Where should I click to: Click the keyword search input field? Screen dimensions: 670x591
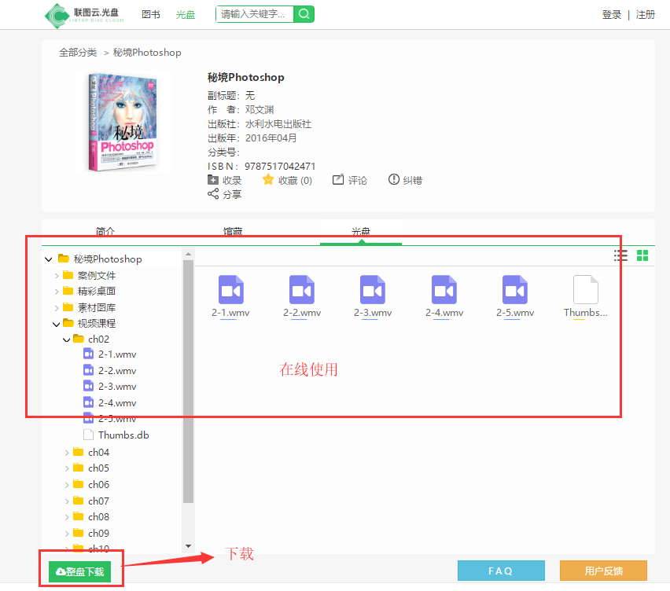click(254, 14)
